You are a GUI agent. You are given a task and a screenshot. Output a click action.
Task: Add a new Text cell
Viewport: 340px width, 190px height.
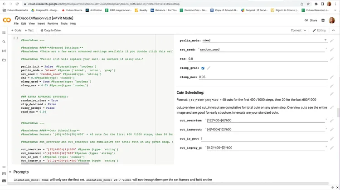pyautogui.click(x=29, y=30)
